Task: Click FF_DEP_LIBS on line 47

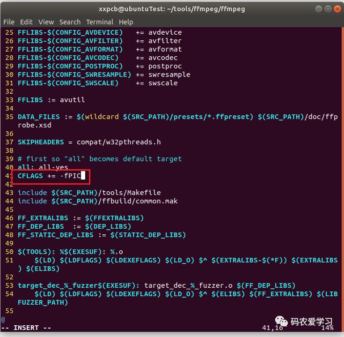Action: tap(41, 226)
